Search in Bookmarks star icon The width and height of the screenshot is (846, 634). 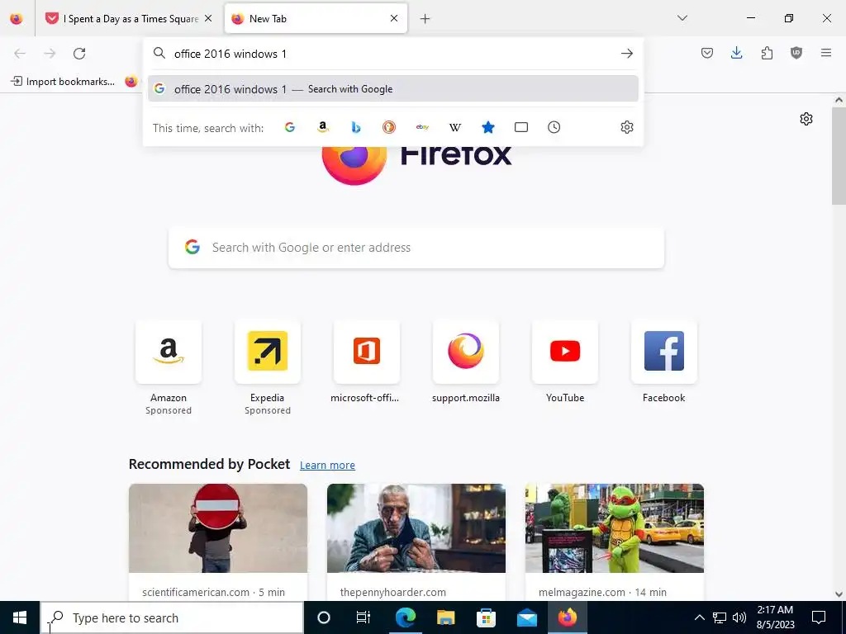pos(487,127)
